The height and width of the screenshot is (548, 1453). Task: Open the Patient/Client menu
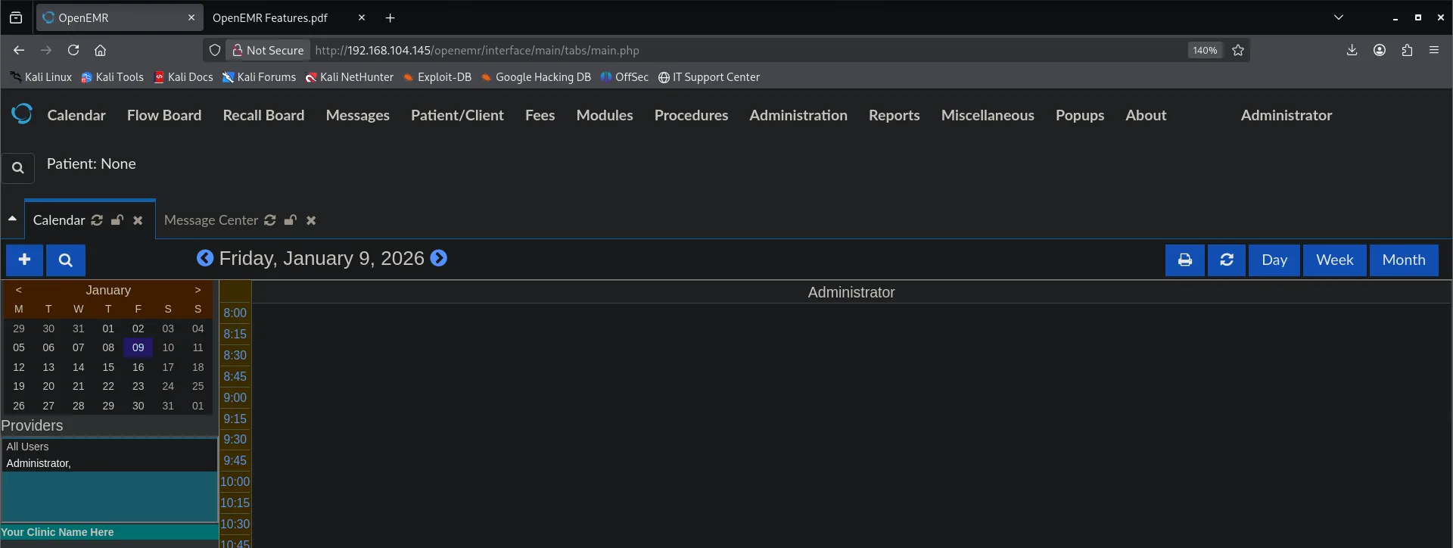click(x=457, y=115)
